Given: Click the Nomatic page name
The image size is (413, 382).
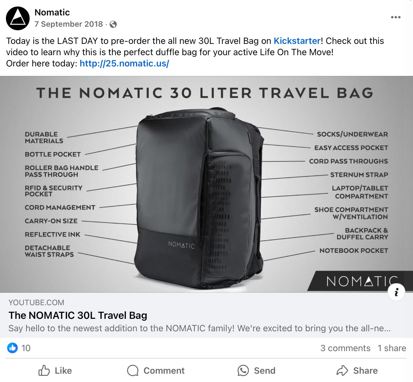Looking at the screenshot, I should click(x=52, y=12).
